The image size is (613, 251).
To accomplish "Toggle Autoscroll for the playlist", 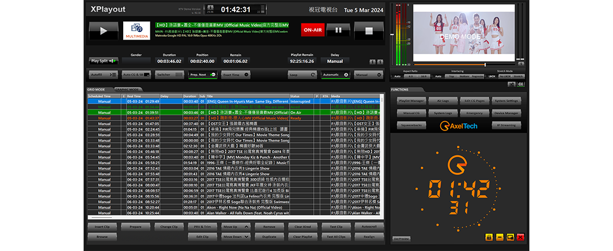I will pyautogui.click(x=369, y=226).
